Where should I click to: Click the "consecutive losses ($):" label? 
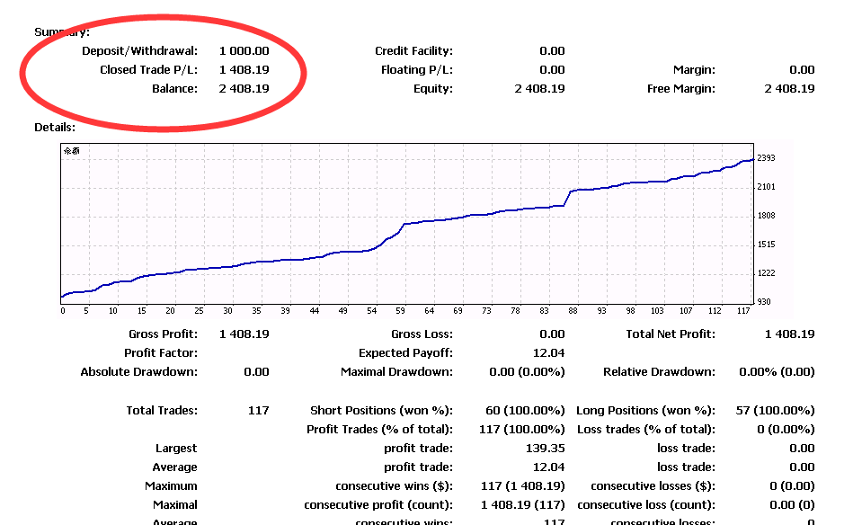(x=653, y=486)
